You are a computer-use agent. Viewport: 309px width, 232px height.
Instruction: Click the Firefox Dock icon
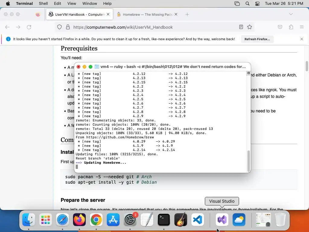click(x=79, y=220)
